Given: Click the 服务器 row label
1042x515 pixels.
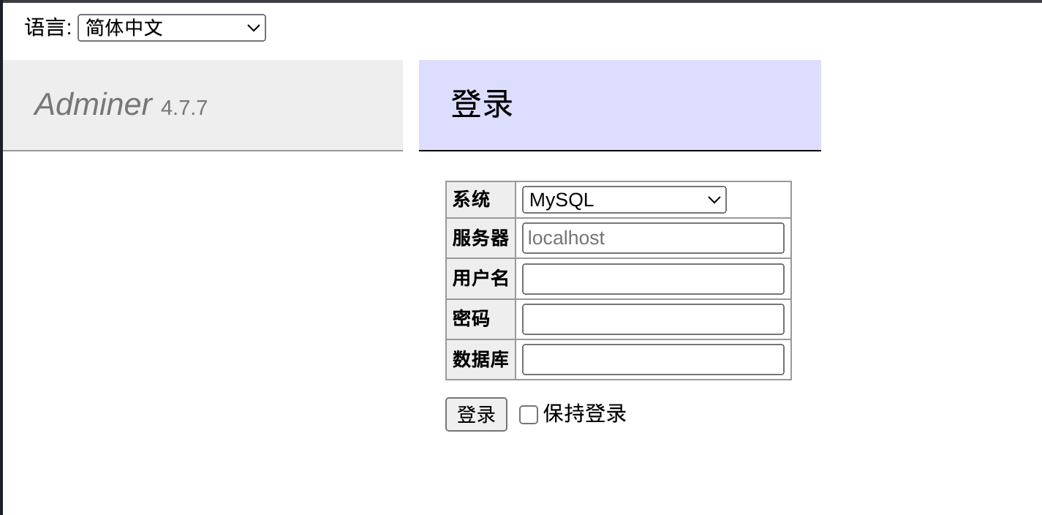Looking at the screenshot, I should click(x=480, y=238).
